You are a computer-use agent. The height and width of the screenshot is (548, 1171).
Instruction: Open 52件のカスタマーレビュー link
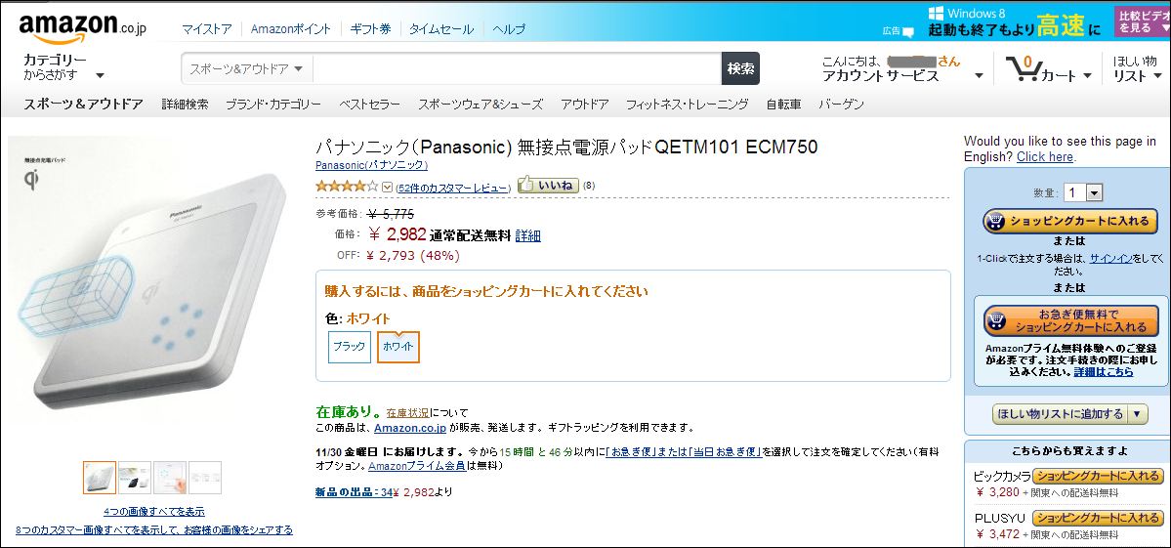click(453, 188)
